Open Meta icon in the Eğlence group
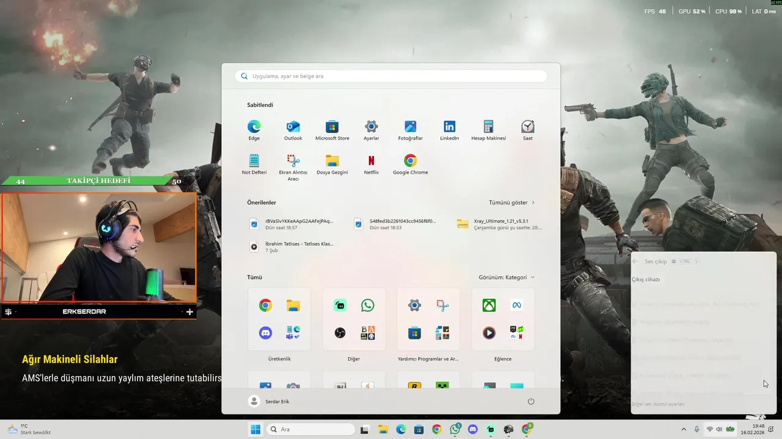The width and height of the screenshot is (782, 439). pos(517,305)
